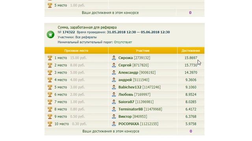
Task: Click the user avatar icon next to Александр
Action: click(x=114, y=72)
